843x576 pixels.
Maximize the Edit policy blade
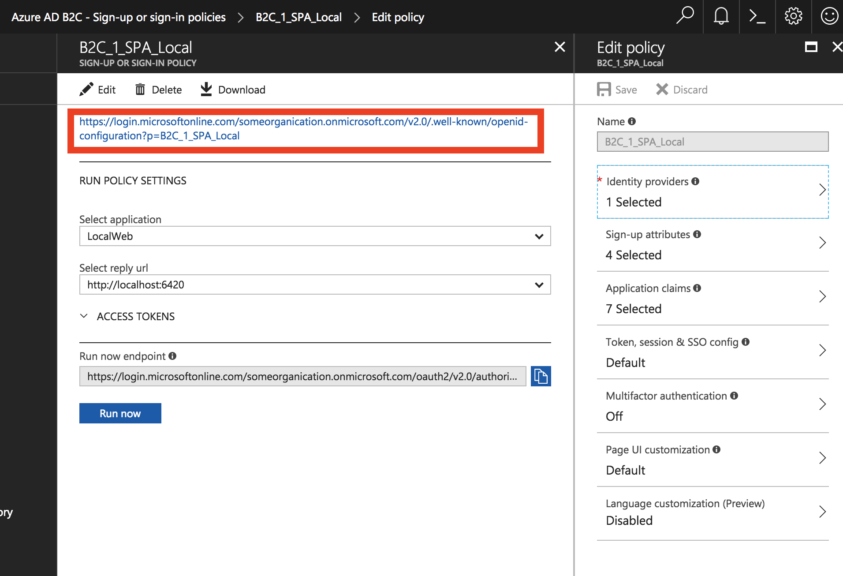[x=811, y=47]
